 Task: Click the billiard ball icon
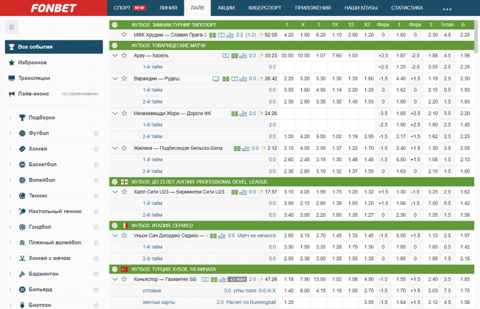pos(22,289)
